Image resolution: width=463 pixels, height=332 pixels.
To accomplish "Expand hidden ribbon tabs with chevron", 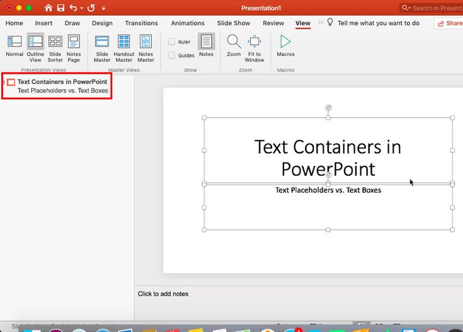I will point(321,23).
